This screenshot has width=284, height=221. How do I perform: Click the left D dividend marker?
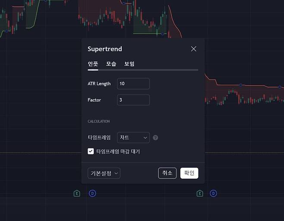(x=92, y=193)
